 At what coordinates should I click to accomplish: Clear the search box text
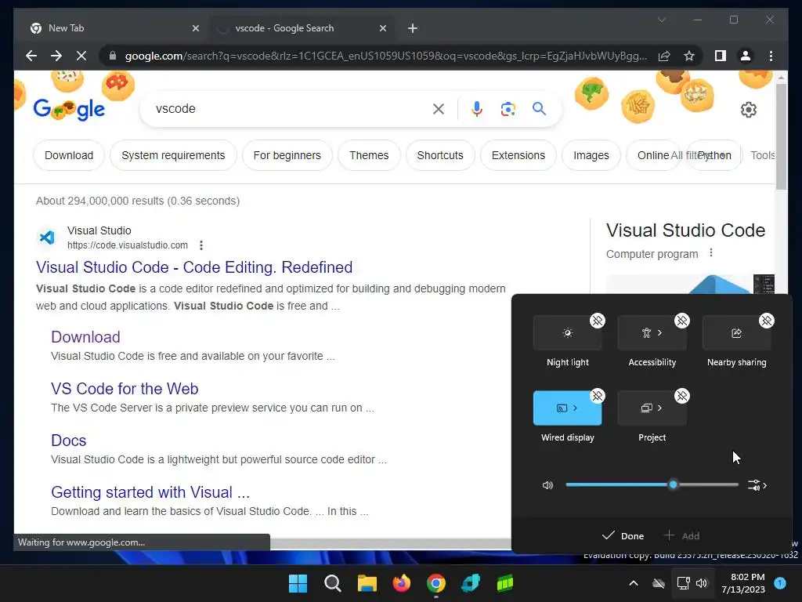(439, 109)
